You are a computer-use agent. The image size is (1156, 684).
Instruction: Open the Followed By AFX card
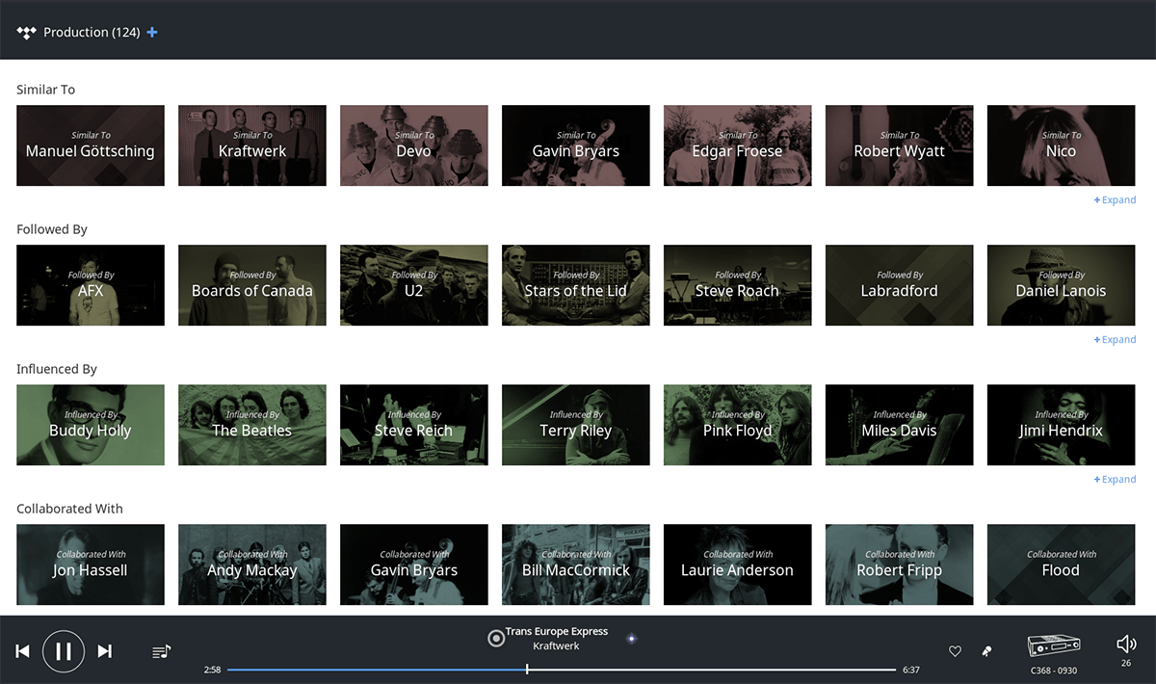click(91, 285)
